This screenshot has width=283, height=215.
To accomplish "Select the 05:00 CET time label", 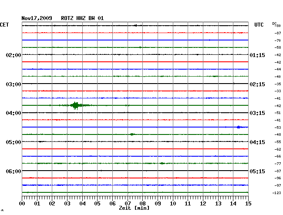I will point(13,142).
